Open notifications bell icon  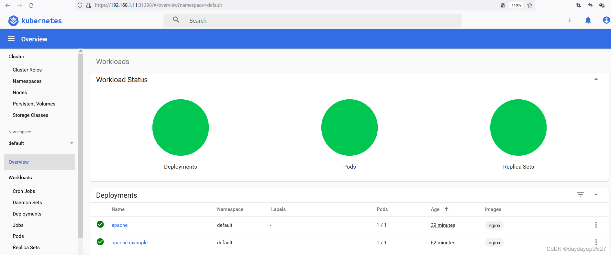pos(588,20)
